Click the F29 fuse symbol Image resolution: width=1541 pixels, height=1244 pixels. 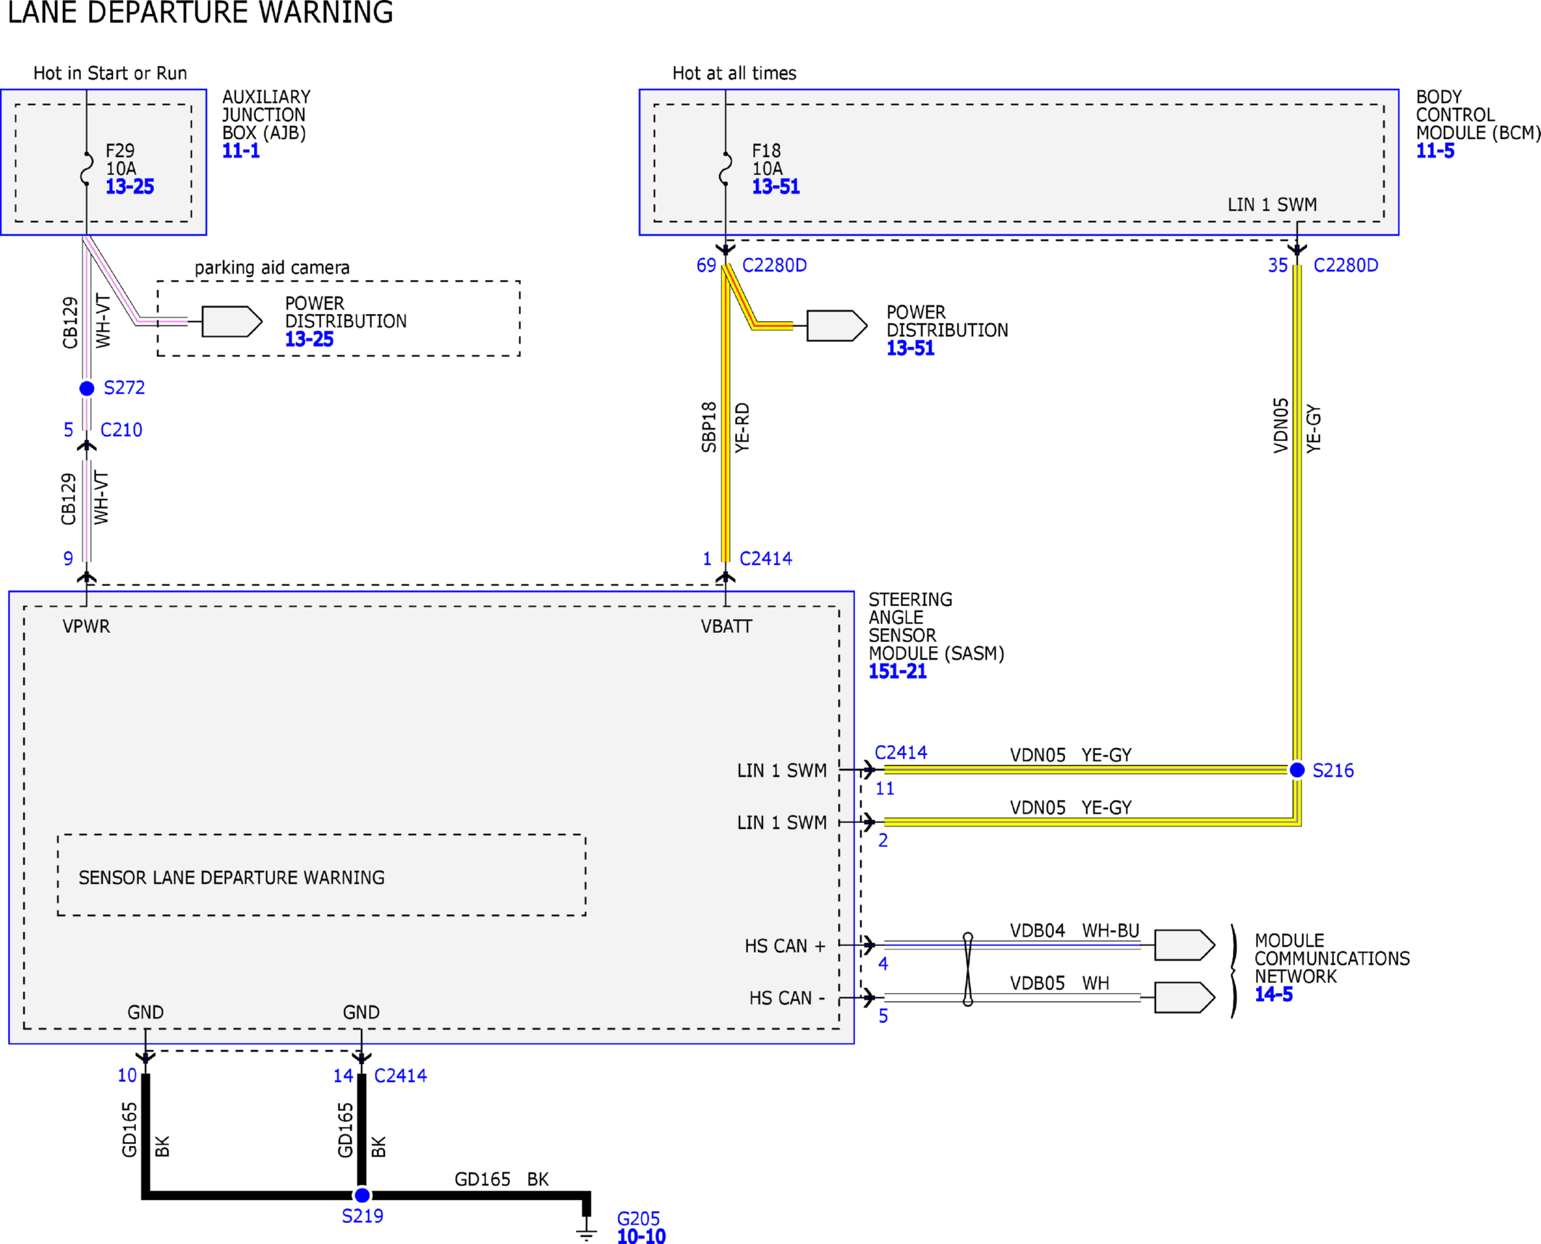[x=87, y=169]
